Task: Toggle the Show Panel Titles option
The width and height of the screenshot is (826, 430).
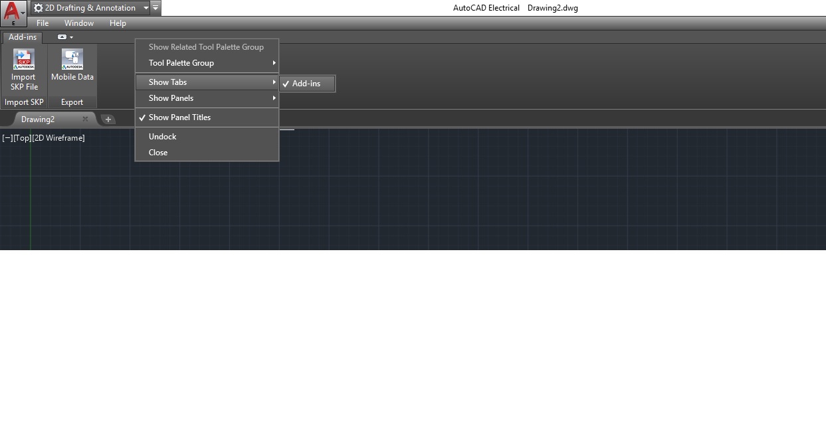Action: click(207, 117)
